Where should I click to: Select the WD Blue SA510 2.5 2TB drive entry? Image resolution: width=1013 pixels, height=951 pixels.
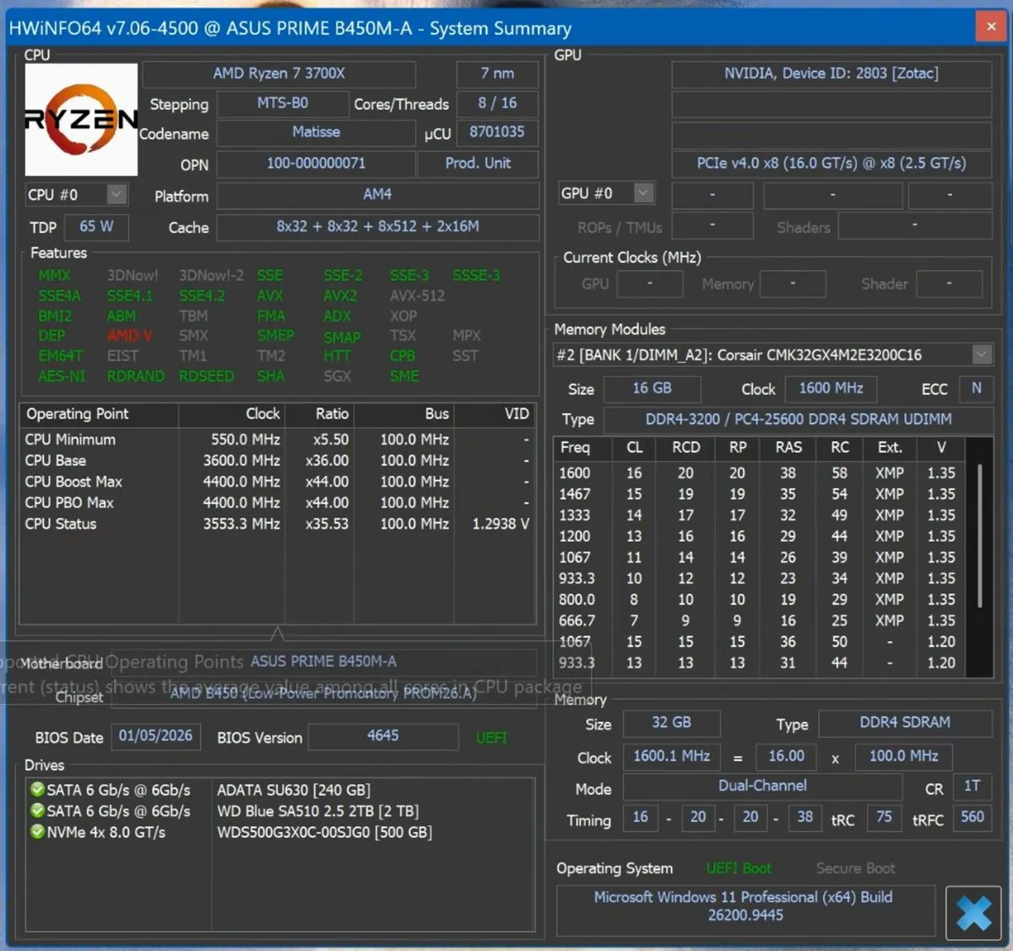(x=317, y=812)
